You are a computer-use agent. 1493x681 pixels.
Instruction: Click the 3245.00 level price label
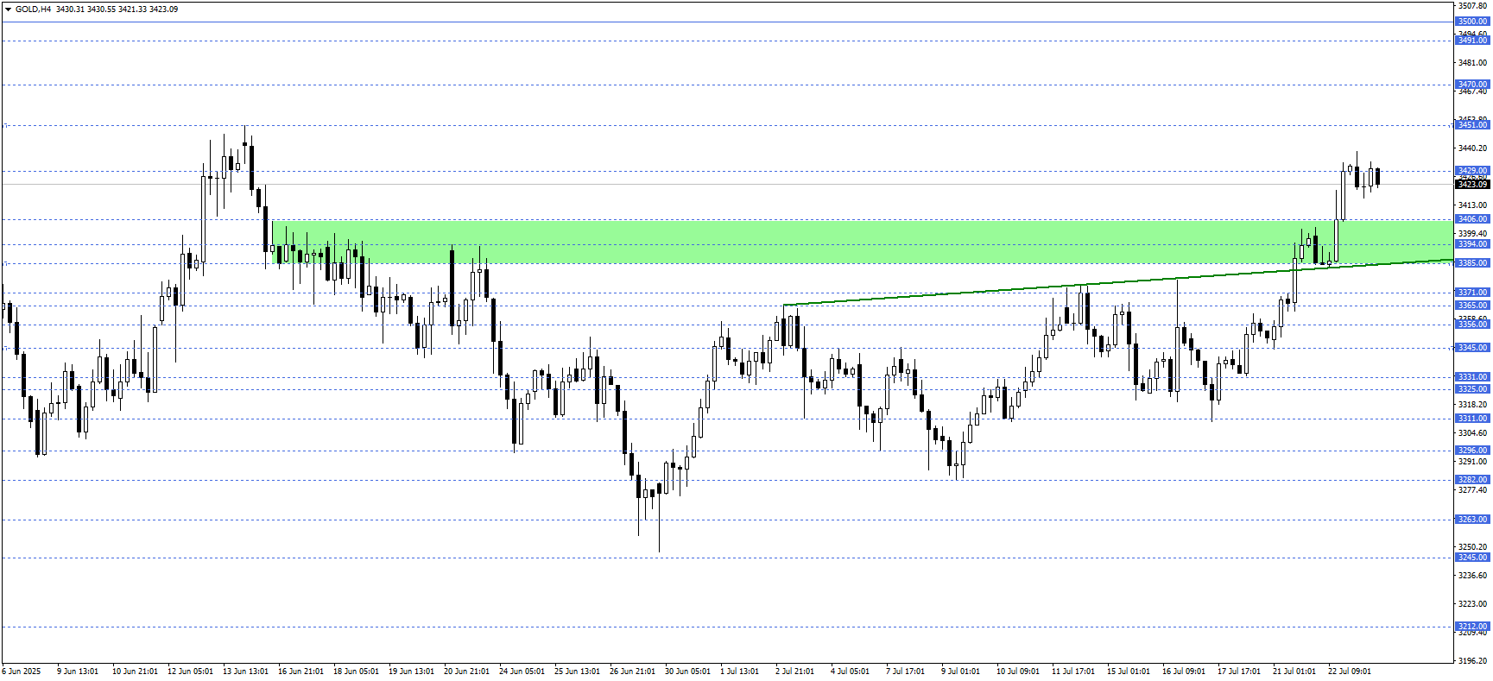pyautogui.click(x=1472, y=558)
